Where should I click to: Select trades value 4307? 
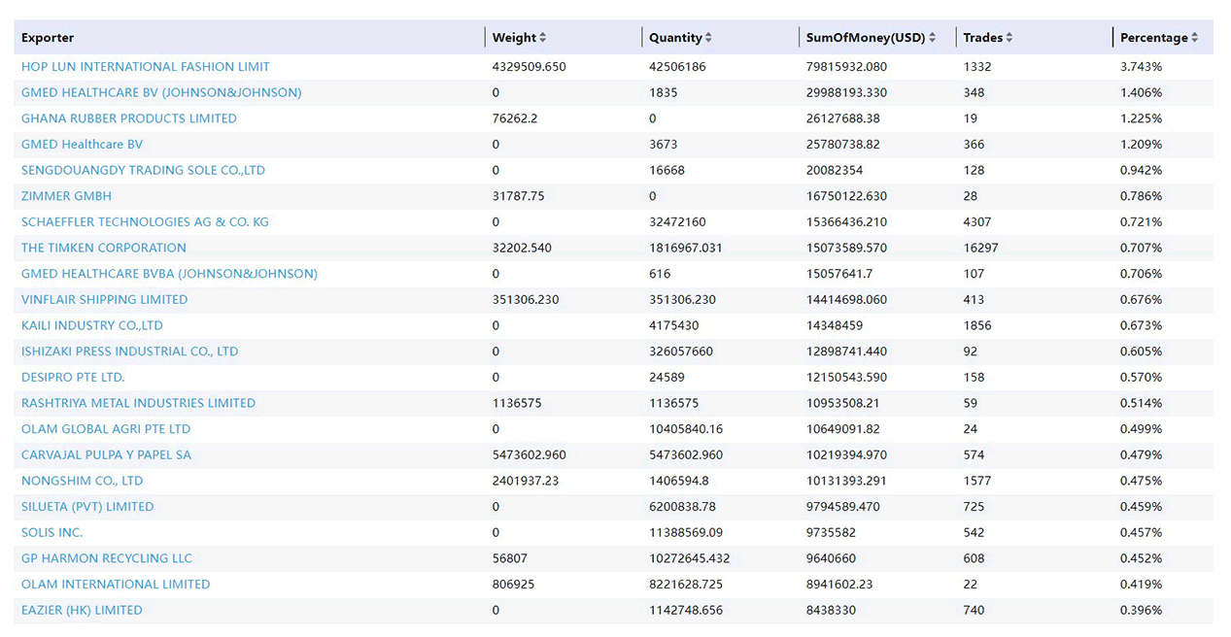[977, 222]
